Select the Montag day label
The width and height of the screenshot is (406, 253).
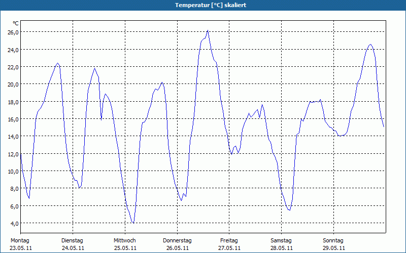click(x=20, y=241)
